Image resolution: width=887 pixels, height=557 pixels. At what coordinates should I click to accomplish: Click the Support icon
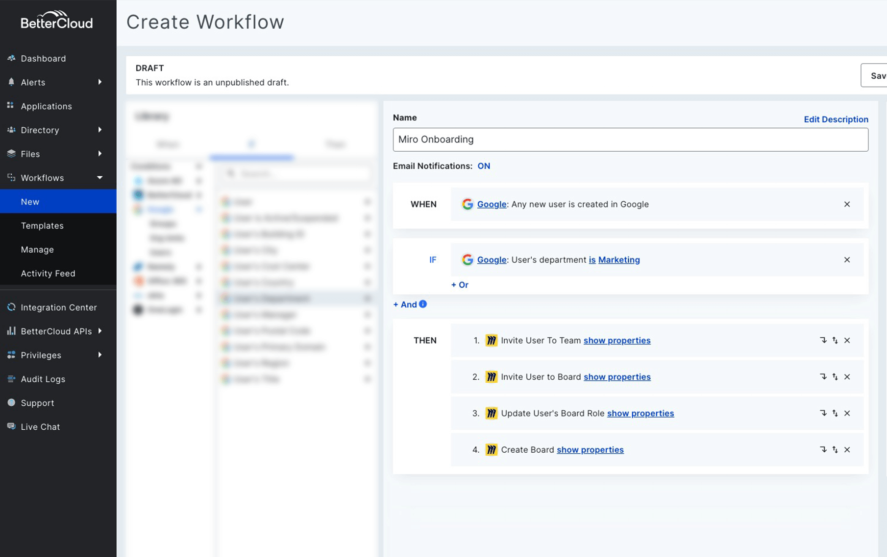[x=11, y=402]
